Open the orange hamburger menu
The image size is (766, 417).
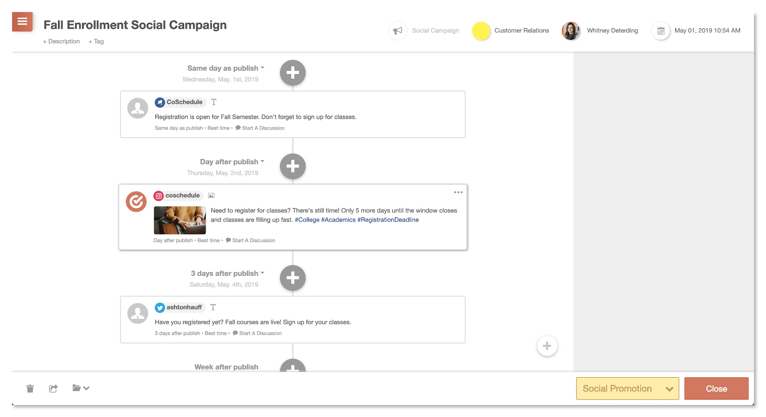coord(22,21)
